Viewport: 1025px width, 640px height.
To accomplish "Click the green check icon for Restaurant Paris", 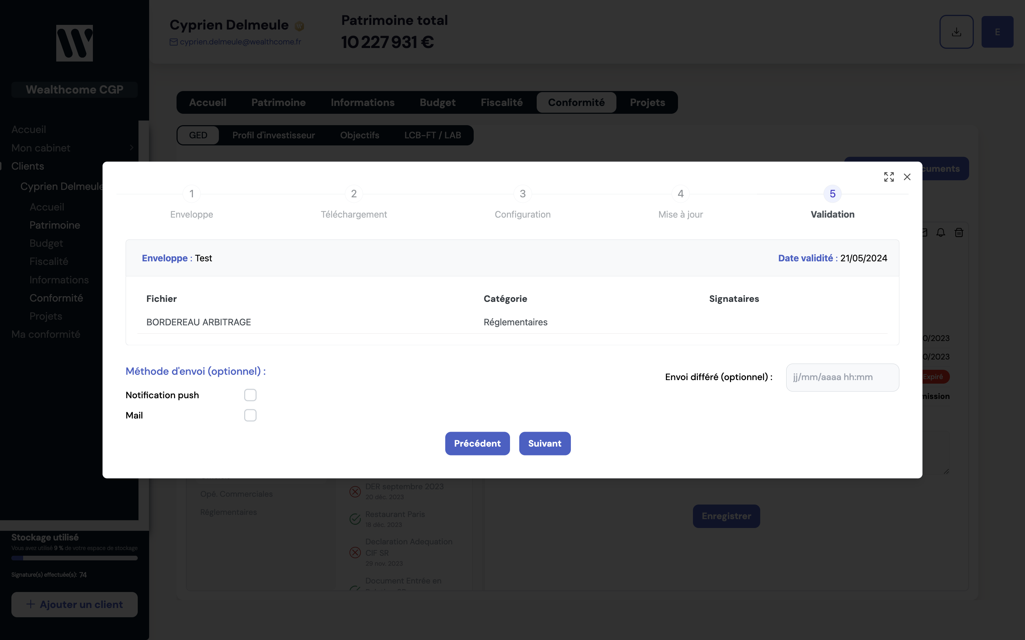I will [x=355, y=519].
